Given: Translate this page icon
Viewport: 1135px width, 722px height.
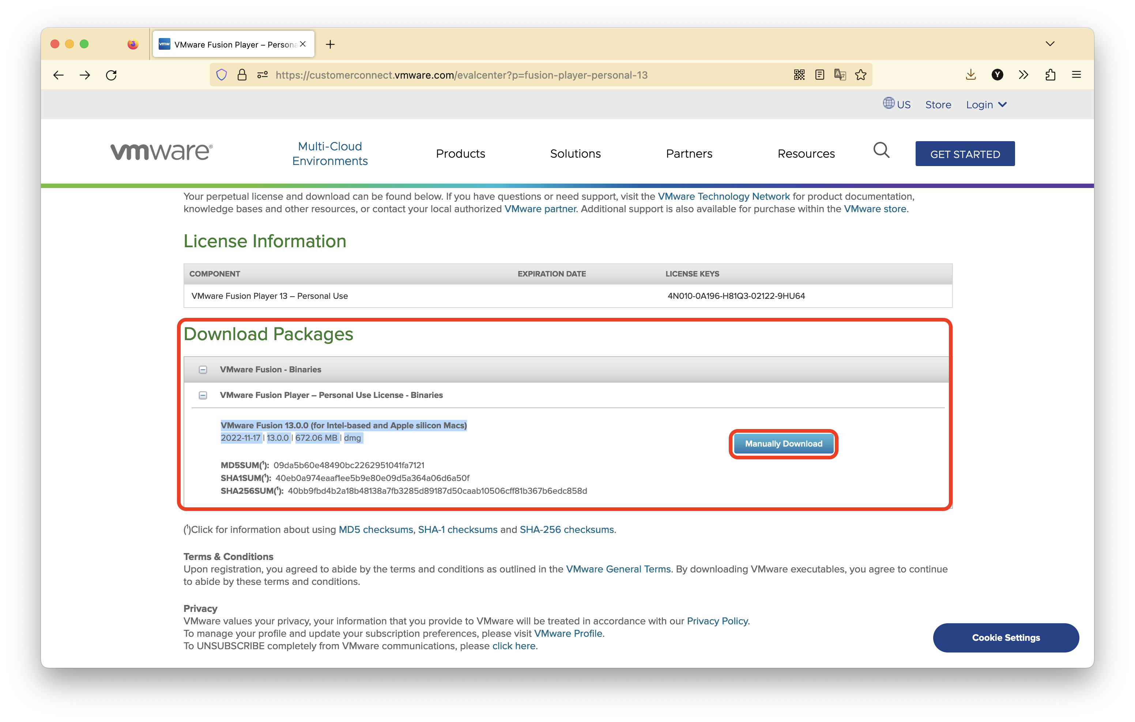Looking at the screenshot, I should tap(840, 75).
